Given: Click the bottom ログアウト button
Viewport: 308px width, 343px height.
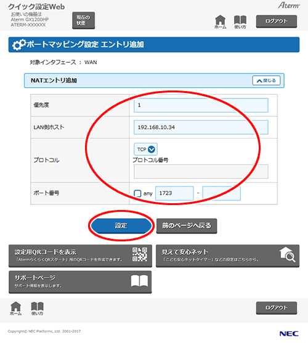Looking at the screenshot, I should 277,308.
